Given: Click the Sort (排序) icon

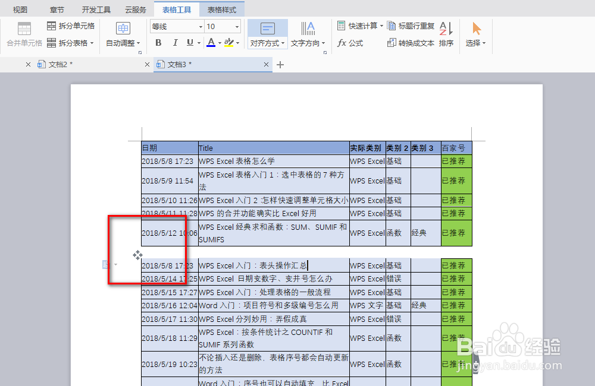Looking at the screenshot, I should [446, 29].
